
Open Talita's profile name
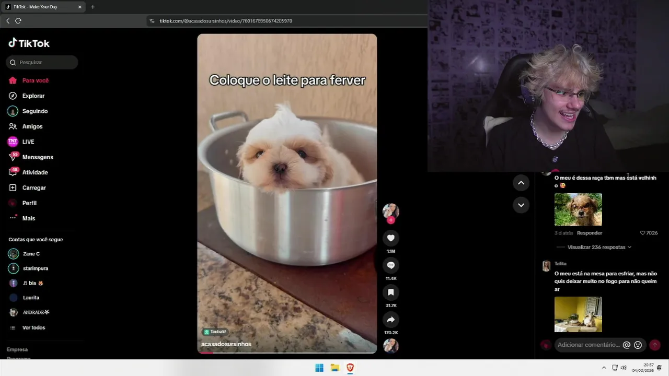560,264
